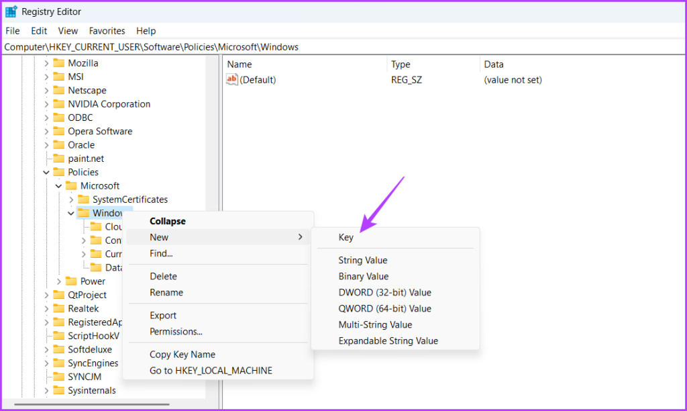The width and height of the screenshot is (687, 411).
Task: Click the SYNCJM folder icon
Action: [59, 376]
